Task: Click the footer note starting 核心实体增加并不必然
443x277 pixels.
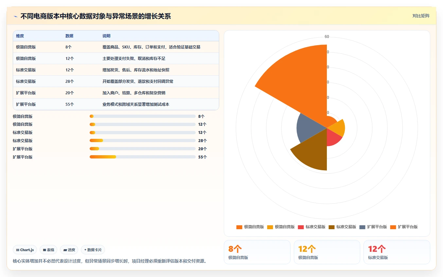Action: point(110,261)
